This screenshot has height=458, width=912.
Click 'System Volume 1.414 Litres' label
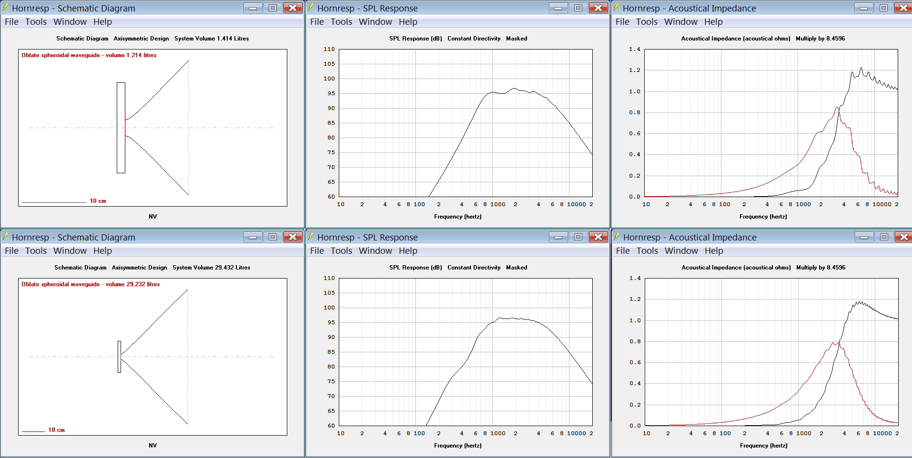pyautogui.click(x=212, y=39)
